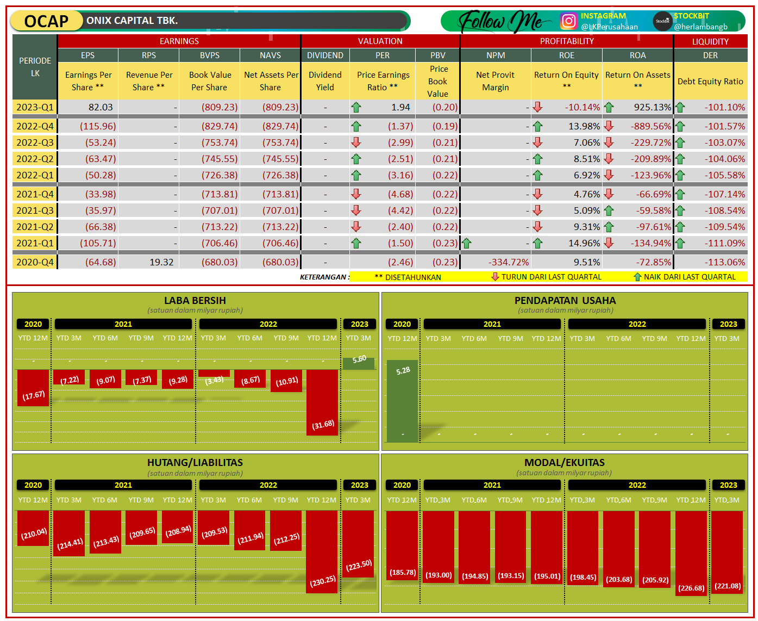Click the green up arrow beside ROA 925.13%

click(609, 107)
